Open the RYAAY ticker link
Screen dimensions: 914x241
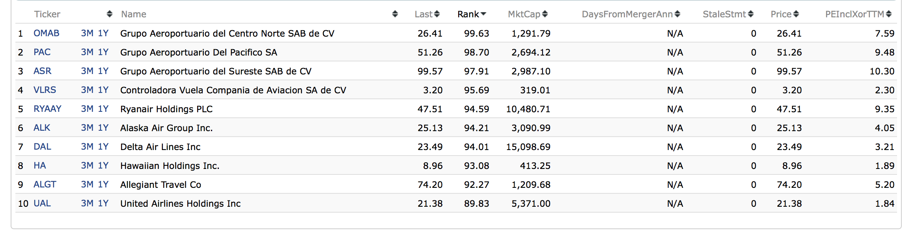click(47, 109)
